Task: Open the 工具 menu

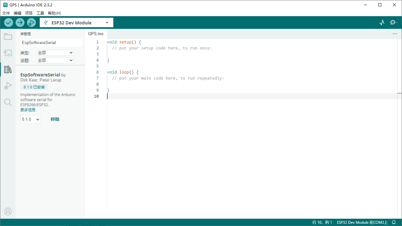Action: point(40,13)
